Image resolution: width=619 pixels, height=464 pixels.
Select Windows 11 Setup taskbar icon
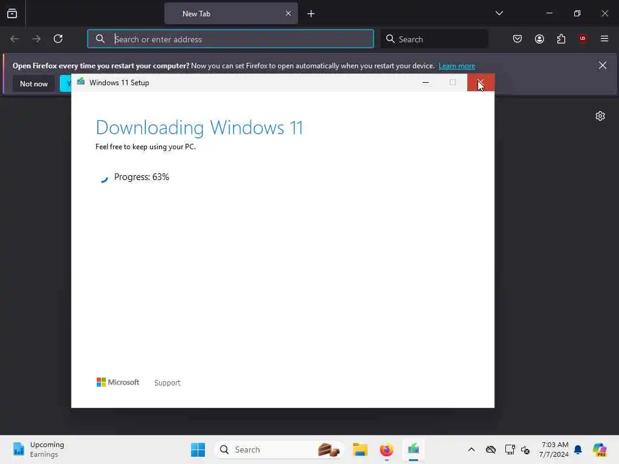coord(413,449)
